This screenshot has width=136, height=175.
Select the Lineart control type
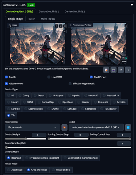pyautogui.click(x=13, y=102)
